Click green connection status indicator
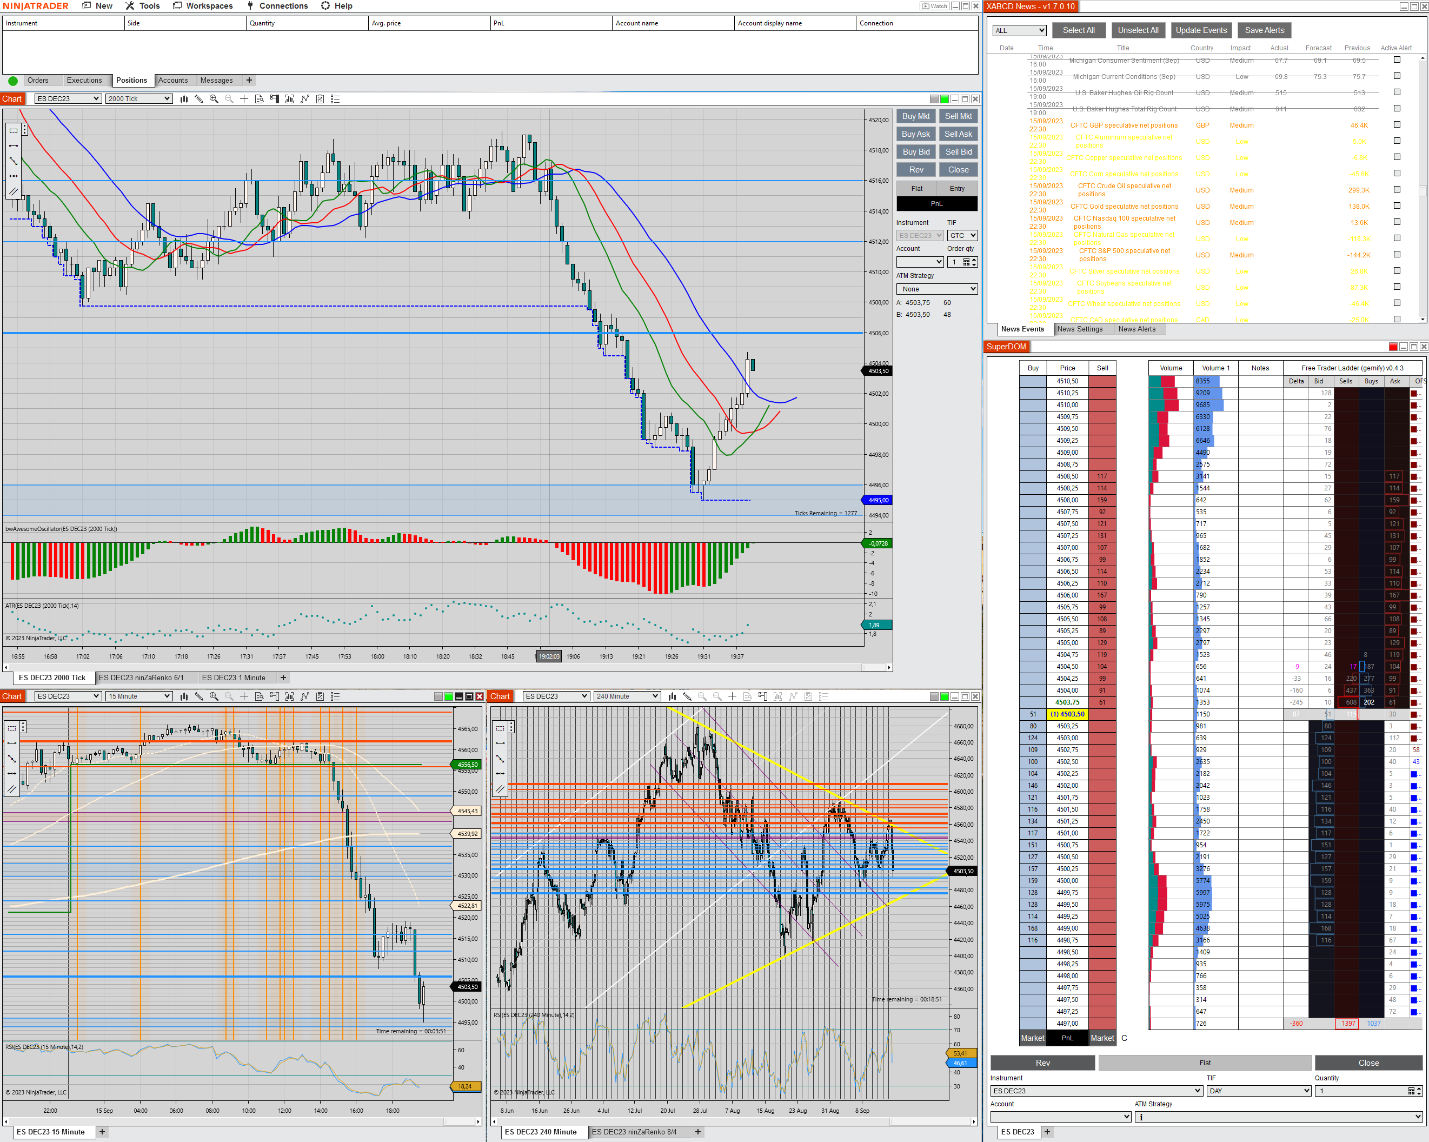Viewport: 1429px width, 1142px height. coord(12,81)
